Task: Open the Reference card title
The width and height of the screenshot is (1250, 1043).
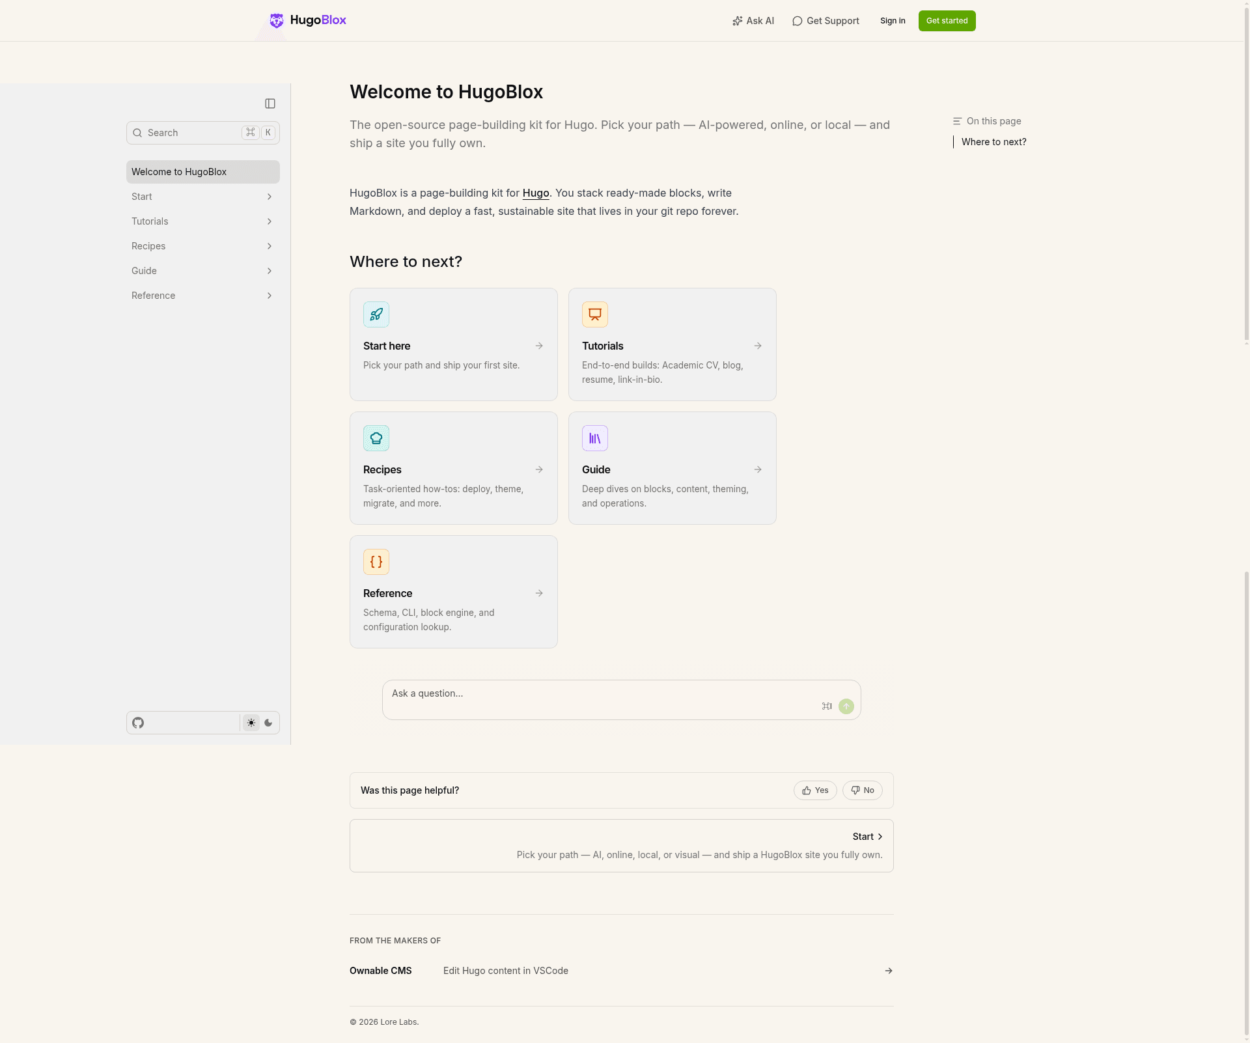Action: point(388,593)
